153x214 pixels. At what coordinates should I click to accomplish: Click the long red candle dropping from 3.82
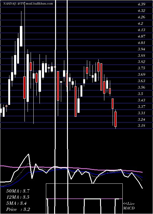click(101, 77)
